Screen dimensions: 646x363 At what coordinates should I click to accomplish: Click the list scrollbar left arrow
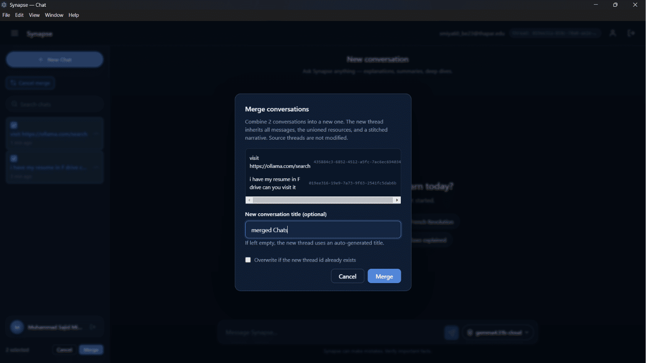[249, 200]
